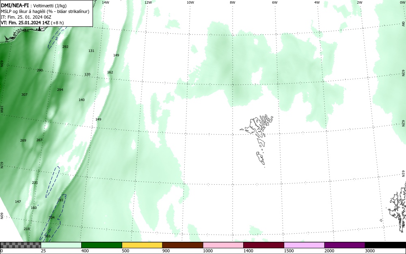This screenshot has width=406, height=254.
Task: Click the dark green 400–500 legend swatch
Action: click(101, 245)
